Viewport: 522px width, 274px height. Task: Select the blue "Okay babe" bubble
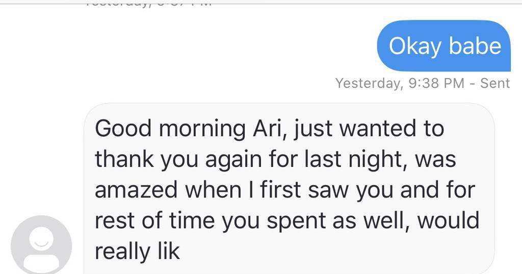coord(444,46)
